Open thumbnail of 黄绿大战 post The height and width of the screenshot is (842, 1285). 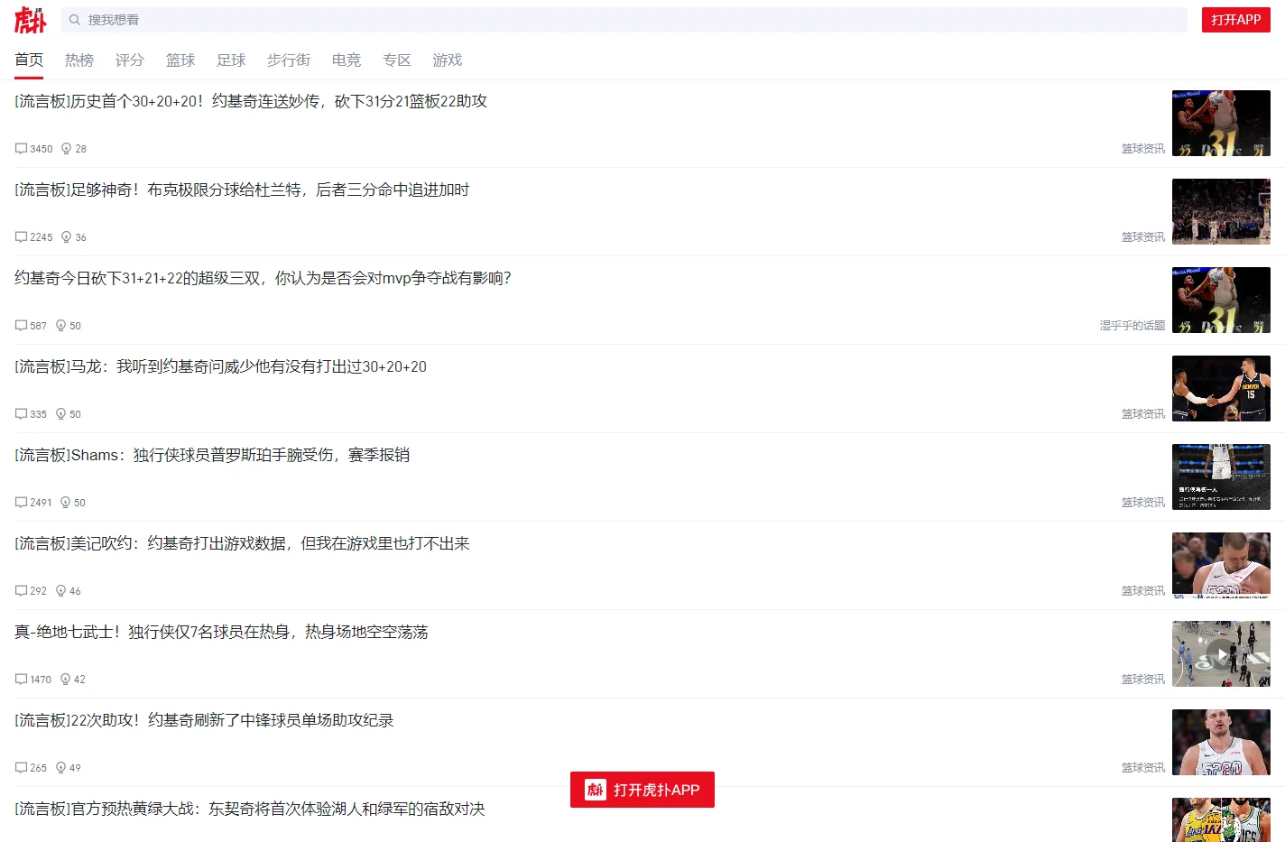point(1221,819)
